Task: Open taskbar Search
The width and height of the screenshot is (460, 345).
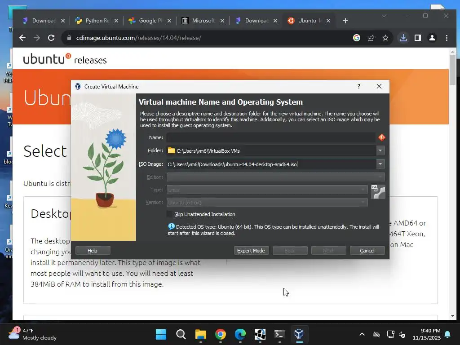Action: click(x=181, y=334)
